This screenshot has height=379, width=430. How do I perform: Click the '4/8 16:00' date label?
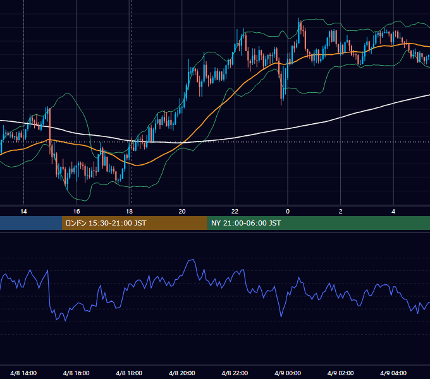coord(77,373)
